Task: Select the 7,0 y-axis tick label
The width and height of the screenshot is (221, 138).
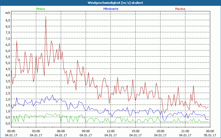Action: tap(7, 38)
